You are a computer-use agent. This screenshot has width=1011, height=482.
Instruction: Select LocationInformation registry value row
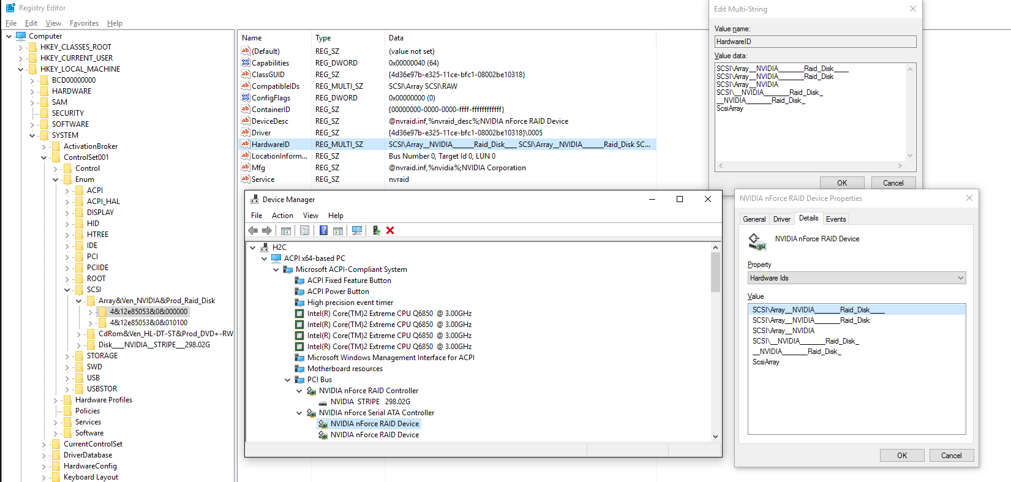(446, 156)
